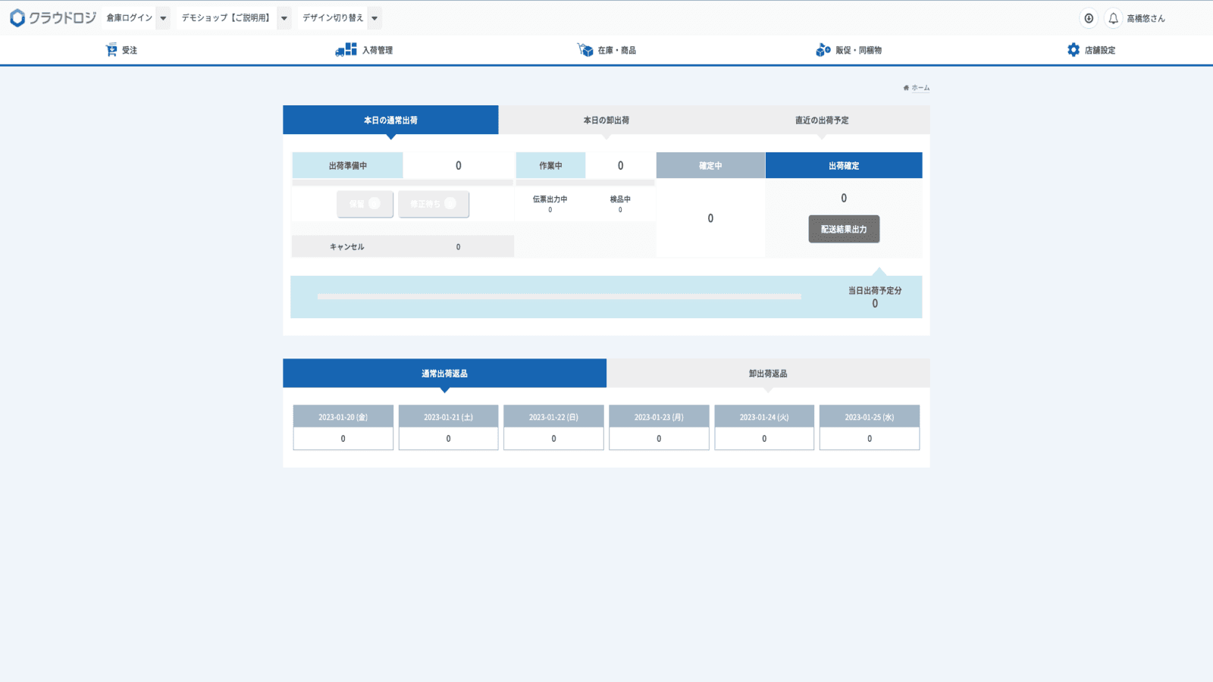This screenshot has height=682, width=1213.
Task: Click the shipment progress bar
Action: (559, 296)
